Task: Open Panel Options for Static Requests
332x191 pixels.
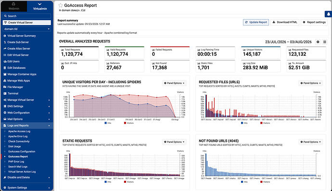Action: [174, 142]
